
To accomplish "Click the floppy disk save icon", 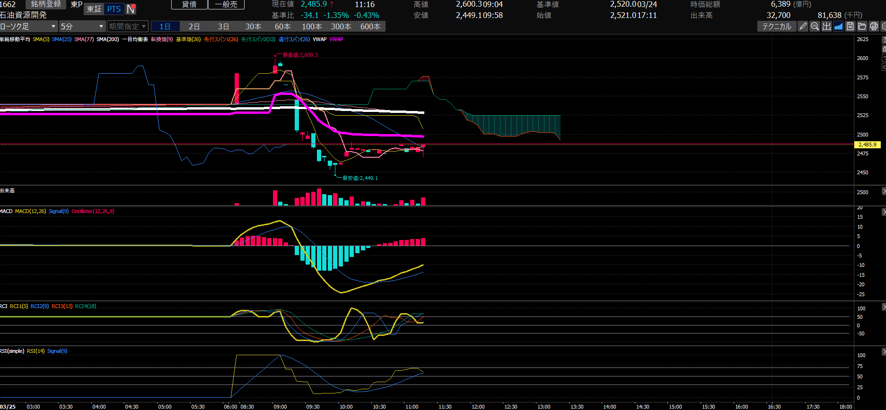I will (850, 26).
